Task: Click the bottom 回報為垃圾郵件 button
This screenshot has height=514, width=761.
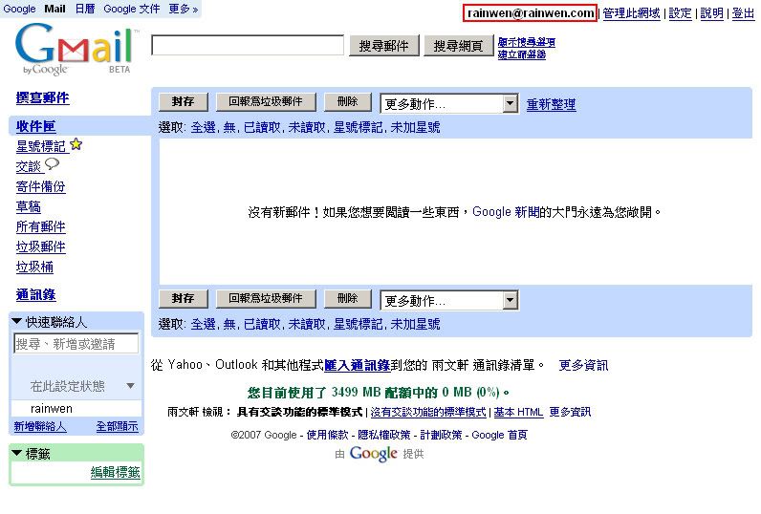Action: point(265,299)
